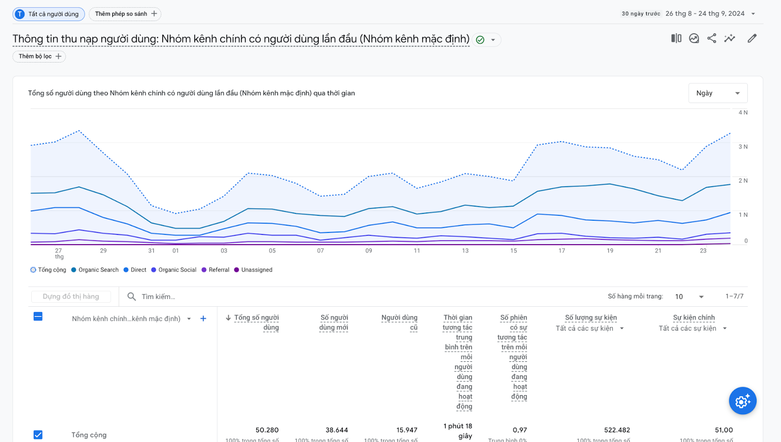Open Sự kiện chính events dropdown

click(725, 328)
